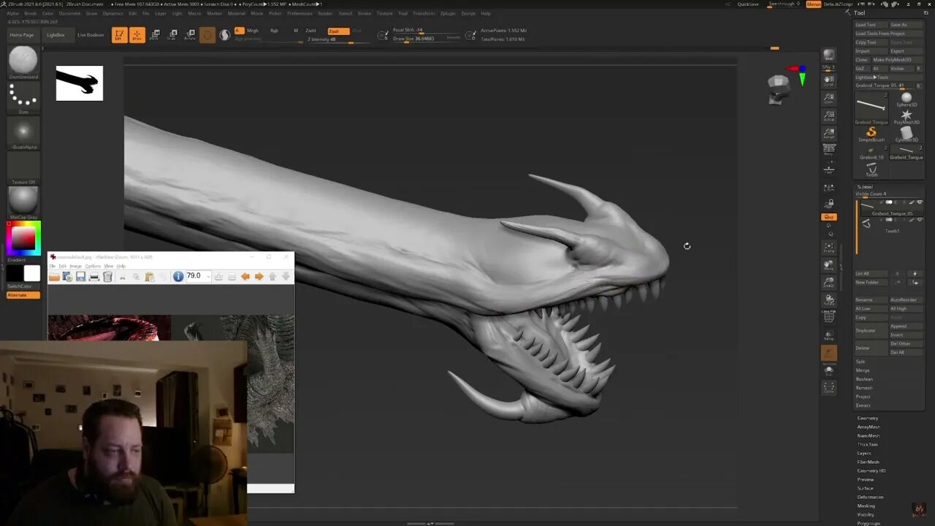Expand the NanoMesh subpalette
Image resolution: width=935 pixels, height=526 pixels.
[869, 435]
